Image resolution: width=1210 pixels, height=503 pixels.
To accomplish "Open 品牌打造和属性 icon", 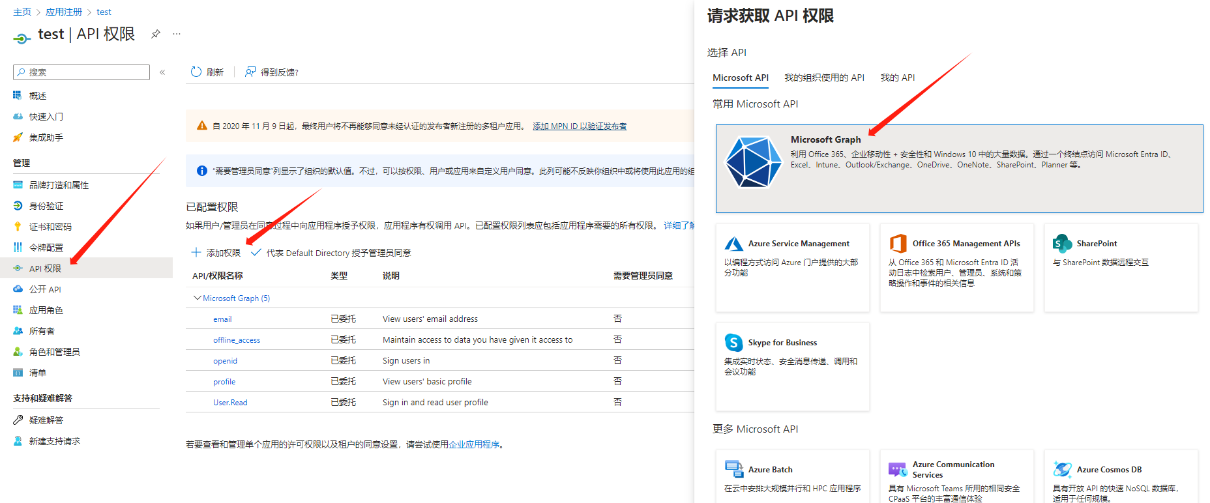I will (x=18, y=185).
